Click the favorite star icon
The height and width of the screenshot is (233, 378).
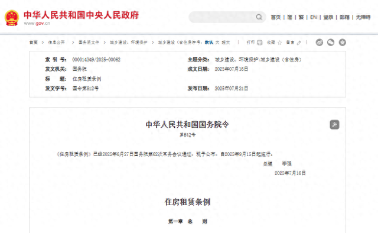coord(279,43)
